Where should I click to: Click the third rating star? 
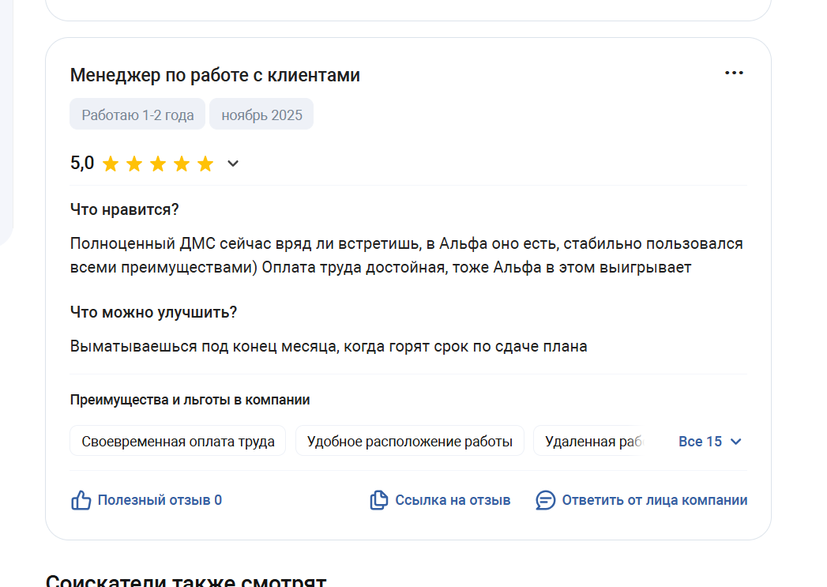158,164
